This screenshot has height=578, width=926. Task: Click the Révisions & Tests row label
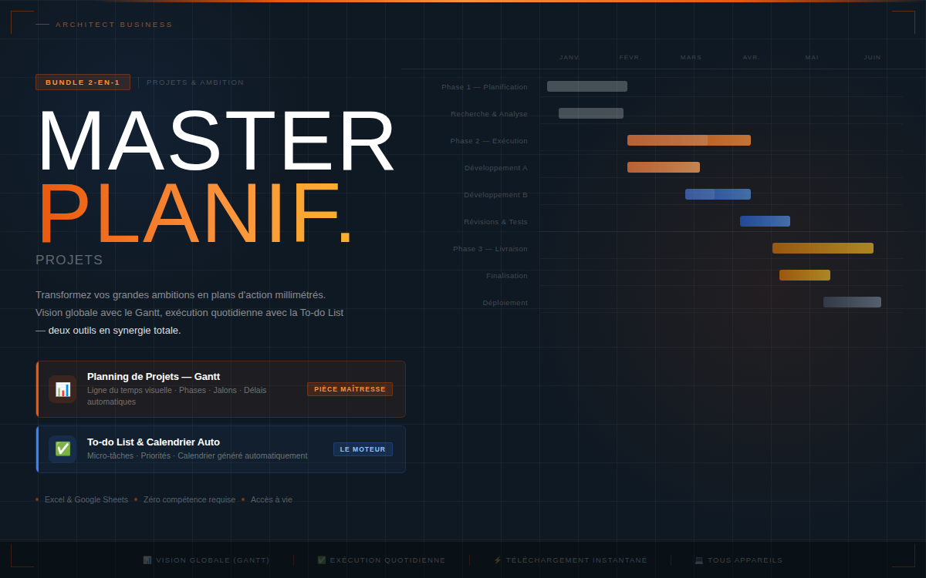coord(495,222)
